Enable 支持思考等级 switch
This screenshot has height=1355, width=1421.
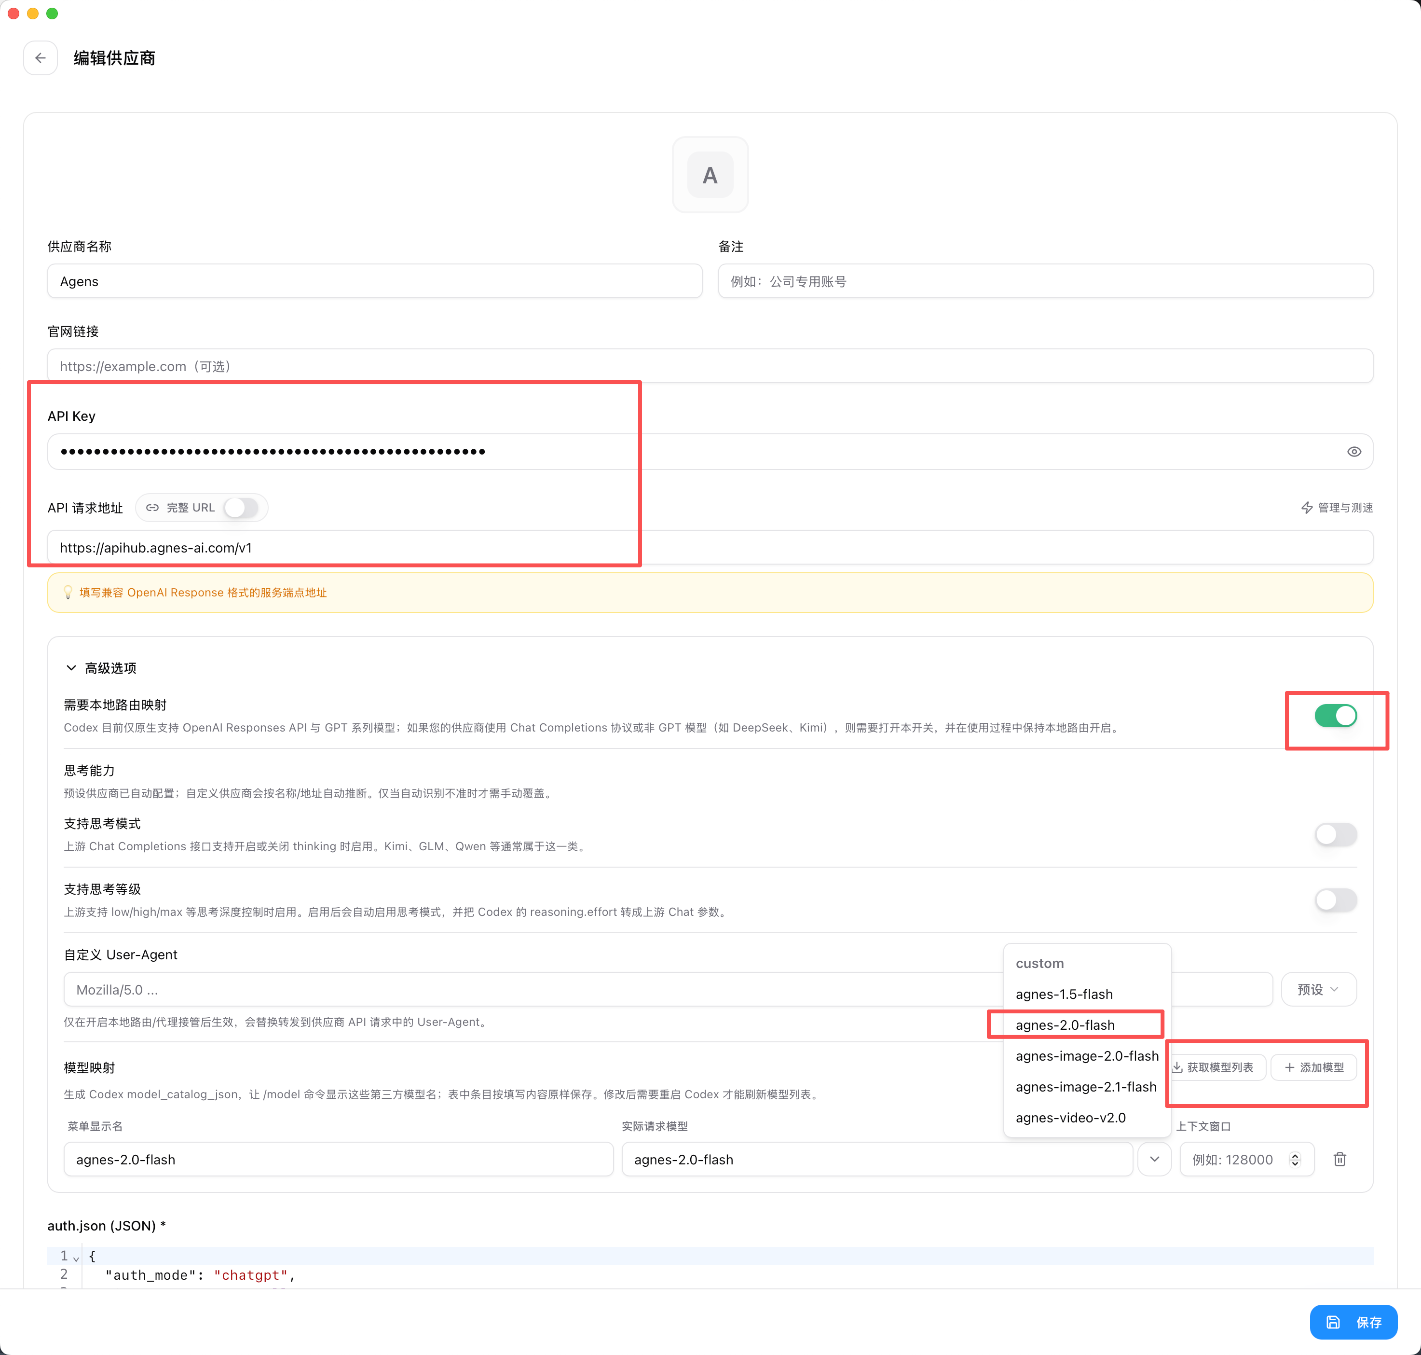point(1335,900)
